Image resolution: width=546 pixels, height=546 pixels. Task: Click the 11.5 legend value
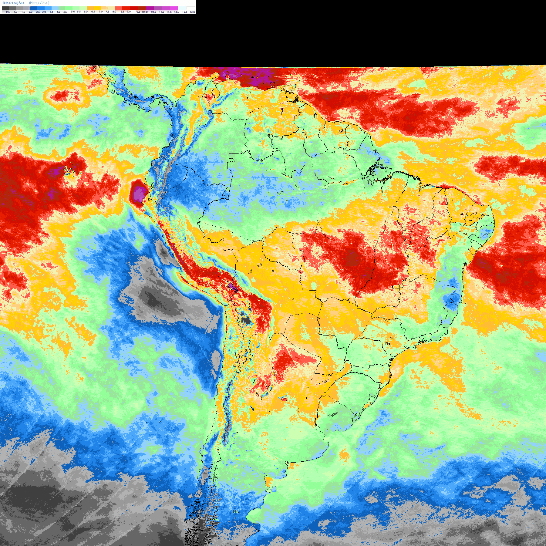tap(169, 12)
